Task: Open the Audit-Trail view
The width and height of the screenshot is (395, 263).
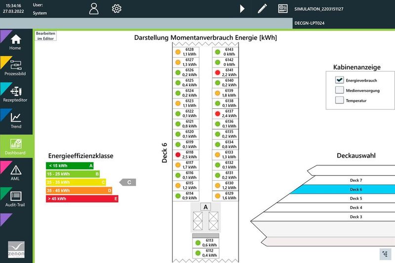Action: (x=16, y=198)
